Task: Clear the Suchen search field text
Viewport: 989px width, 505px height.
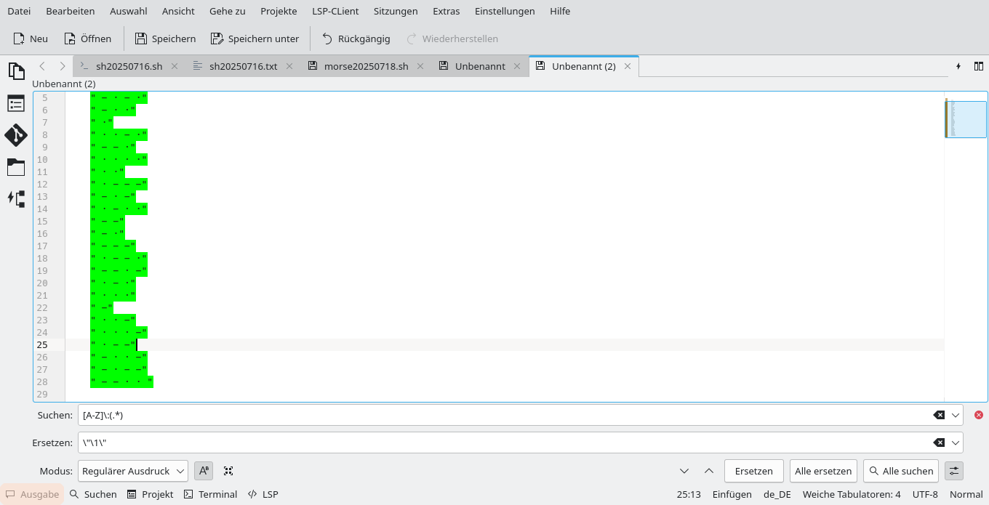Action: (938, 415)
